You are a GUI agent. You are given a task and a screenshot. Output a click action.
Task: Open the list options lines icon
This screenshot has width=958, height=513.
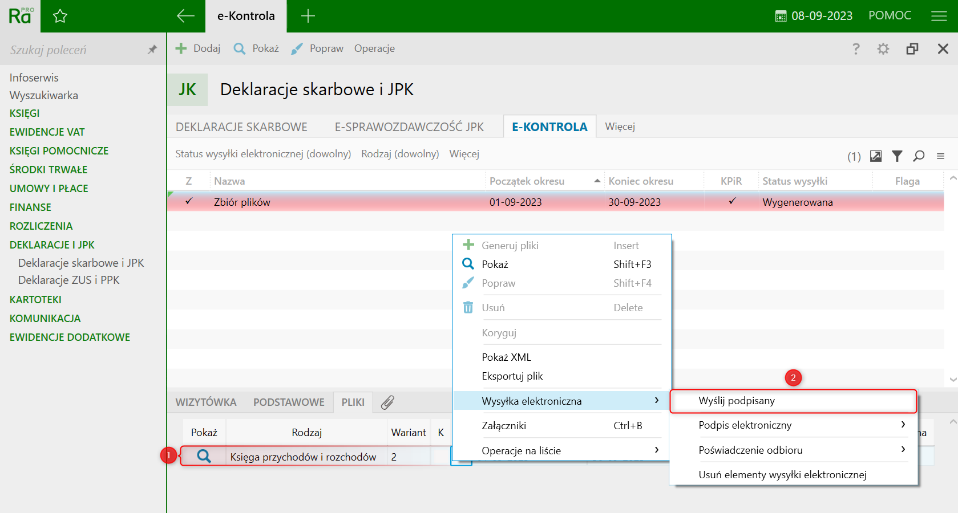coord(940,156)
